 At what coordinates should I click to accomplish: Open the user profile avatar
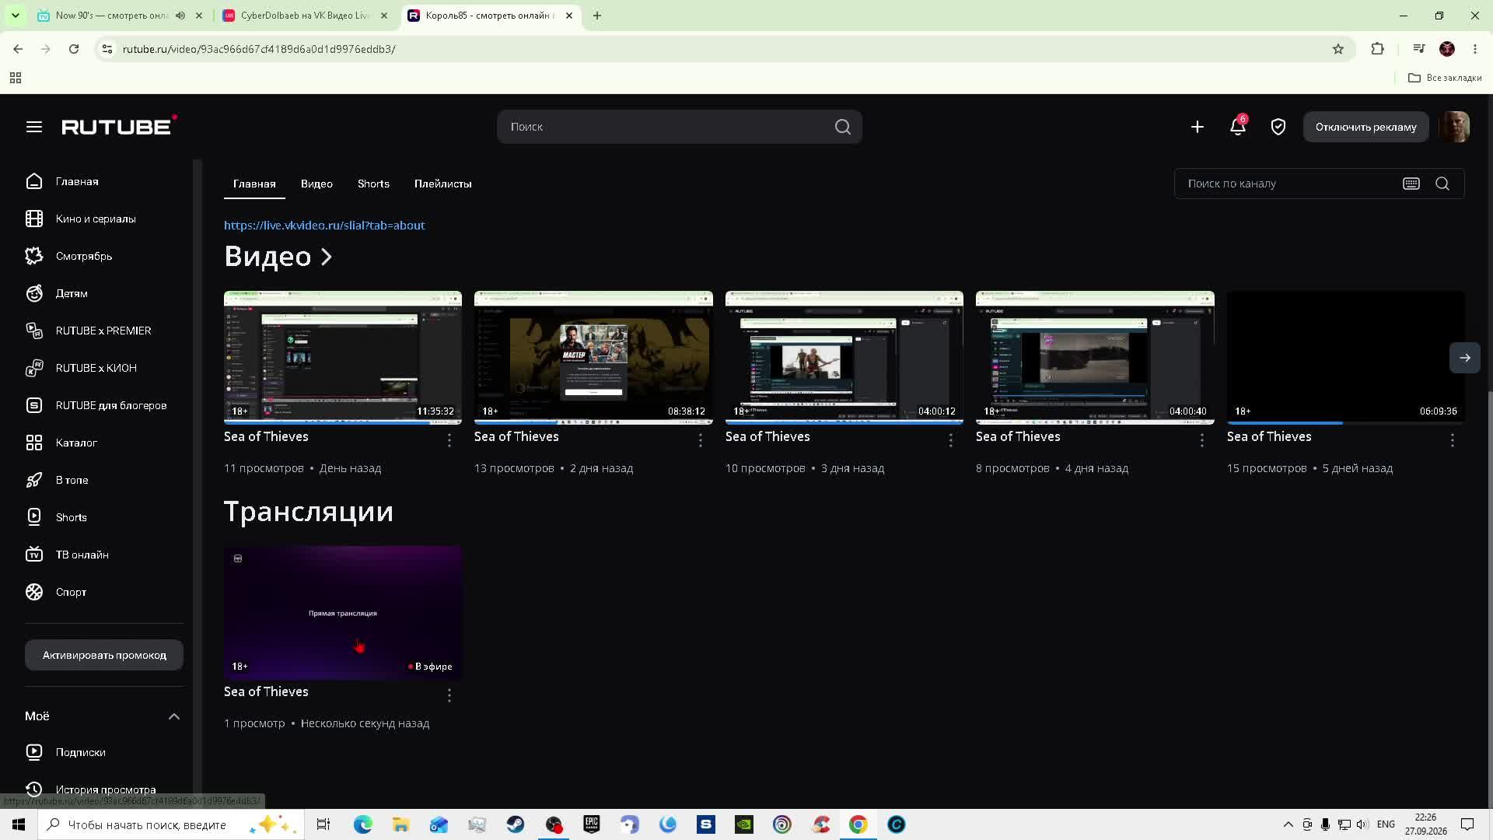[x=1454, y=127]
